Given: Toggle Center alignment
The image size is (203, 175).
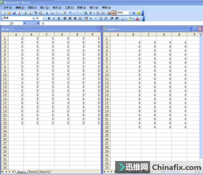Looking at the screenshot, I should [x=70, y=18].
